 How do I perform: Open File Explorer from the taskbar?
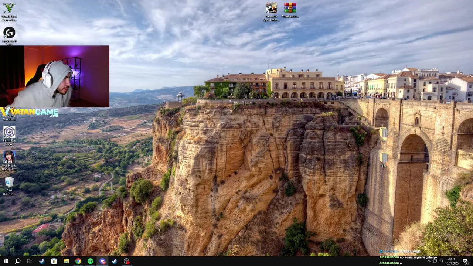coord(66,261)
